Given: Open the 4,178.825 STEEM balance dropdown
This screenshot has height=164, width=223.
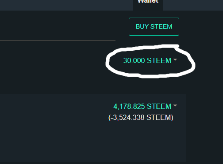Looking at the screenshot, I should (x=145, y=106).
